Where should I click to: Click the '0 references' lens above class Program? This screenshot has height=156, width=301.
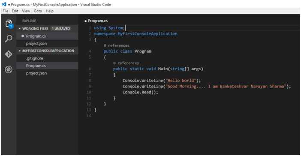(x=117, y=45)
